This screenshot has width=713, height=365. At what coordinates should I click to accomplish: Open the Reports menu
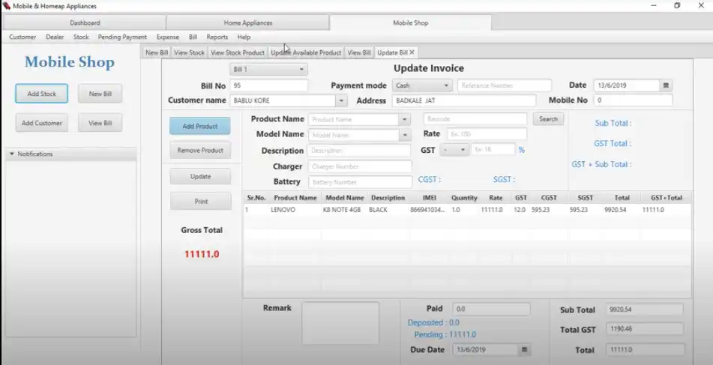pyautogui.click(x=217, y=37)
